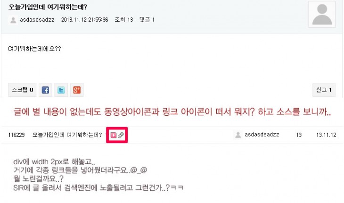This screenshot has height=203, width=344.
Task: Click the 신고 1 report button
Action: [324, 90]
